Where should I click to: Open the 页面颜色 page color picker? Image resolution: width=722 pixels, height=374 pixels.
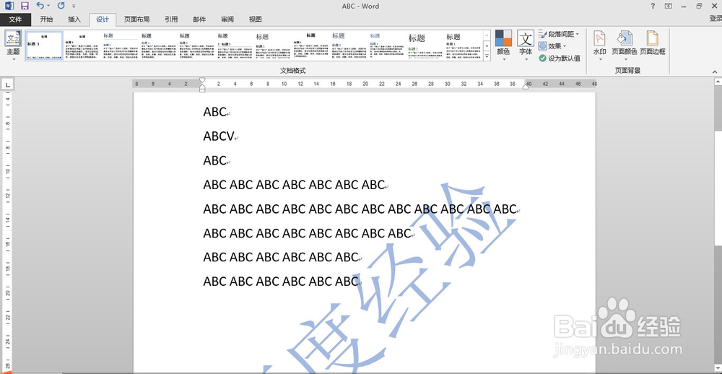tap(625, 45)
